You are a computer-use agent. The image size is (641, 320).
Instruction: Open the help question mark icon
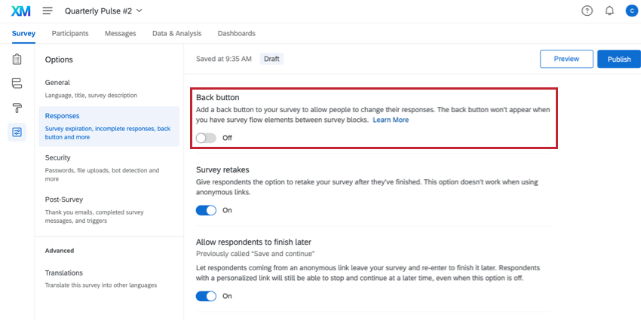(587, 11)
